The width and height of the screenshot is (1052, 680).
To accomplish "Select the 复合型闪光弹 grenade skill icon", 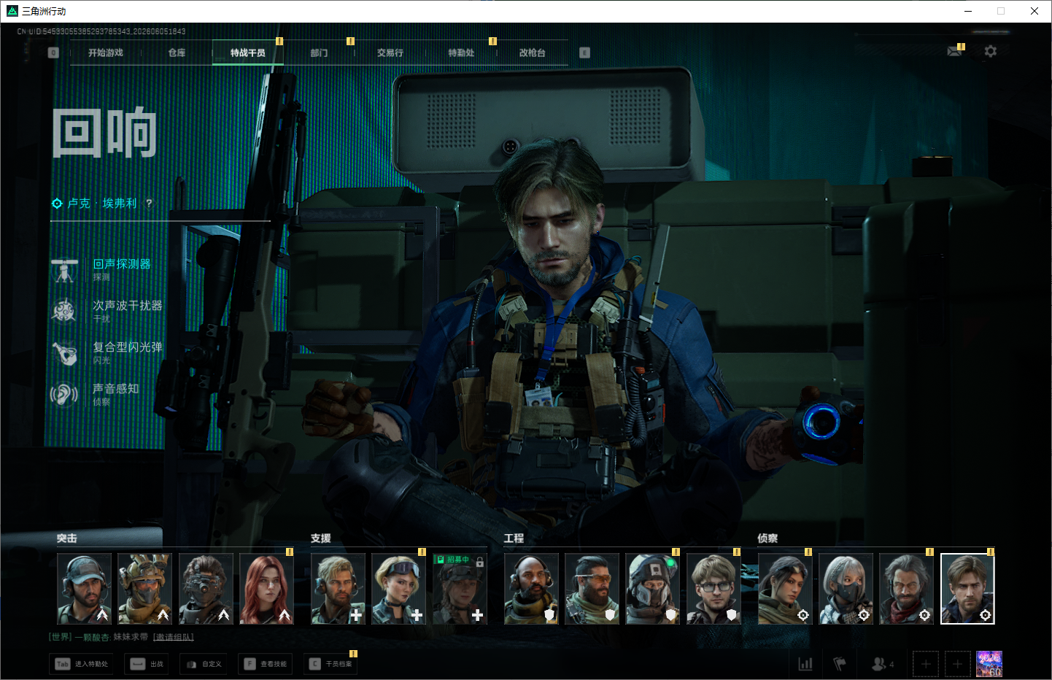I will [64, 353].
